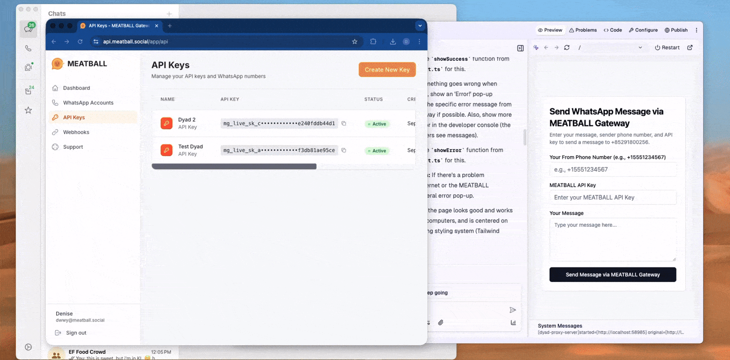Viewport: 730px width, 360px height.
Task: Expand the browser tab search dropdown
Action: click(x=420, y=26)
